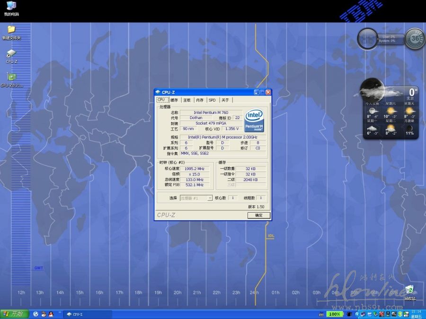Click the CPU-Z taskbar button

[x=88, y=314]
